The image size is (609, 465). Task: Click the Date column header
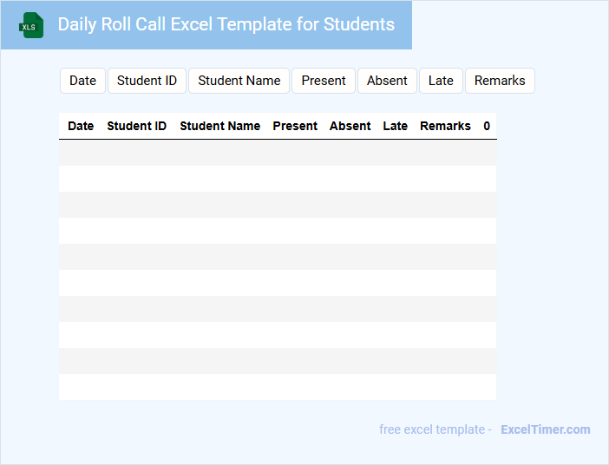(81, 126)
